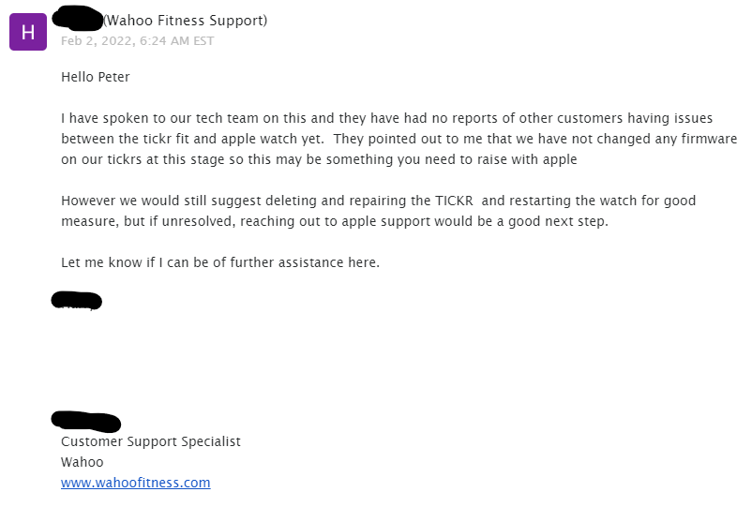Click the 'Let me know' closing sentence
The height and width of the screenshot is (507, 752).
[220, 262]
